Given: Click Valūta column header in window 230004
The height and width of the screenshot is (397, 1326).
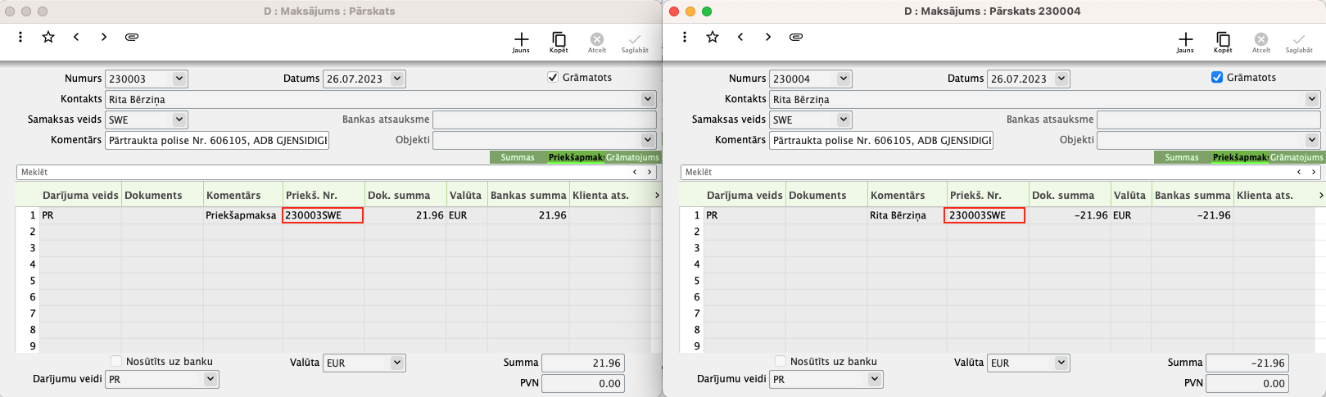Looking at the screenshot, I should pyautogui.click(x=1130, y=195).
